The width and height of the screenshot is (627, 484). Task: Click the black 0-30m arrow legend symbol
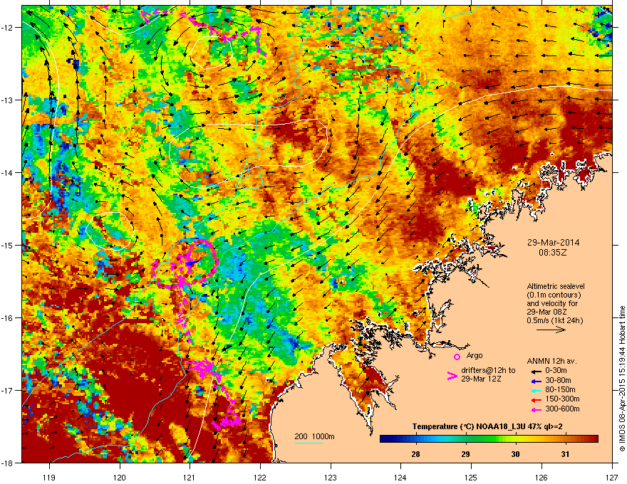coord(536,371)
